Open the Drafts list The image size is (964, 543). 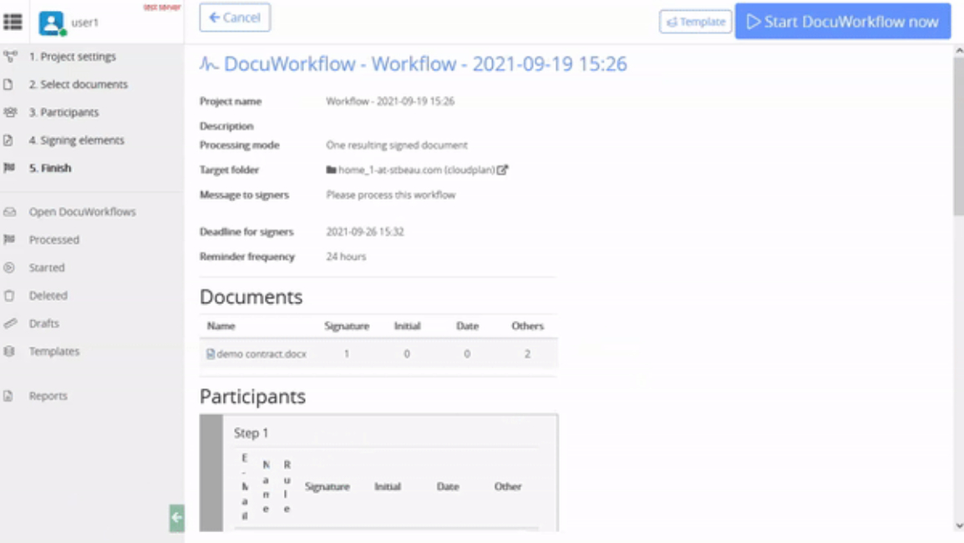43,323
